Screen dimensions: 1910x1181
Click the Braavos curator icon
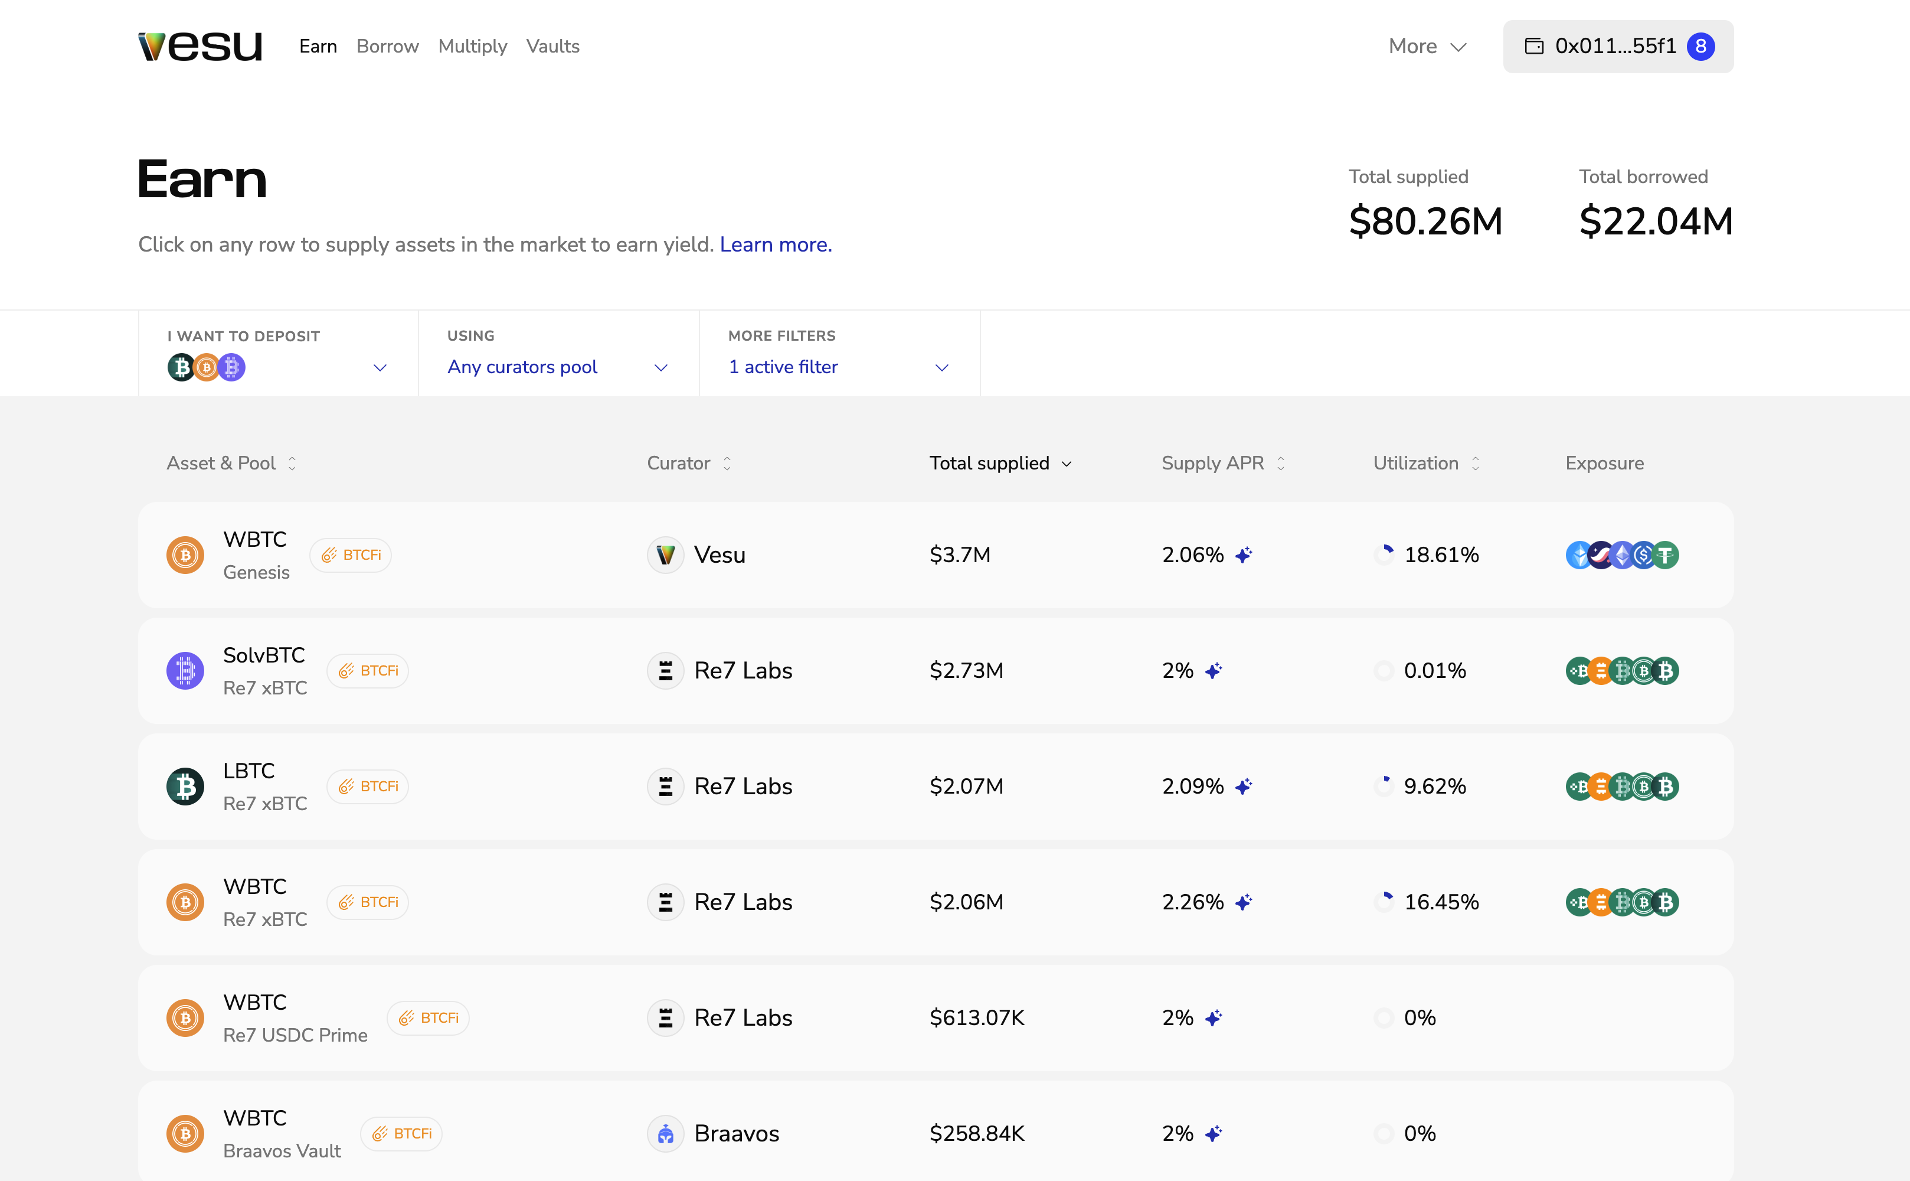(x=665, y=1133)
